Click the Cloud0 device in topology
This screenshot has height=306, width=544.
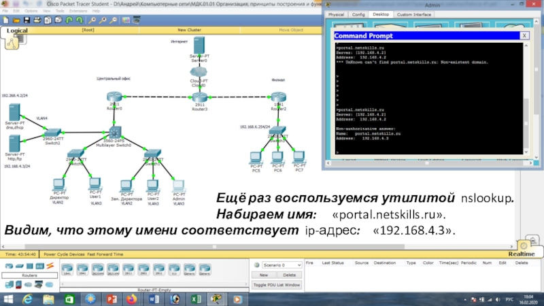click(x=199, y=72)
